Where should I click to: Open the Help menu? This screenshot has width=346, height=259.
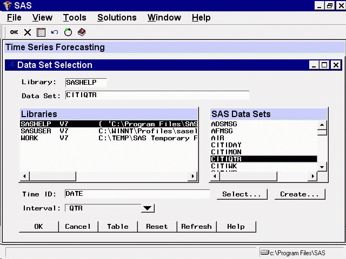click(201, 18)
